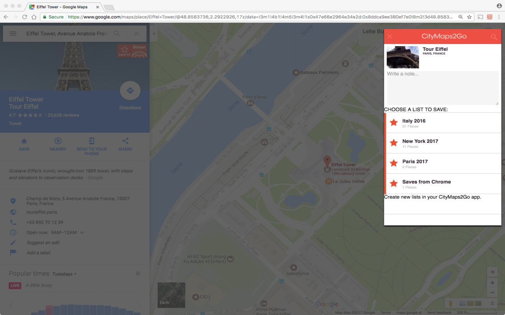The image size is (505, 315).
Task: Bookmark this page with star icon
Action: tap(469, 17)
